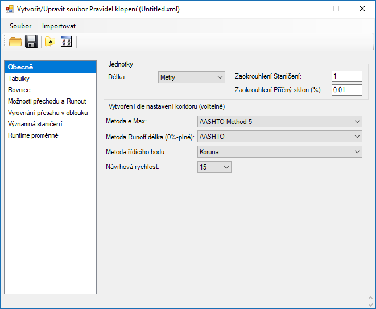
Task: Select the Obecně category
Action: (x=51, y=67)
